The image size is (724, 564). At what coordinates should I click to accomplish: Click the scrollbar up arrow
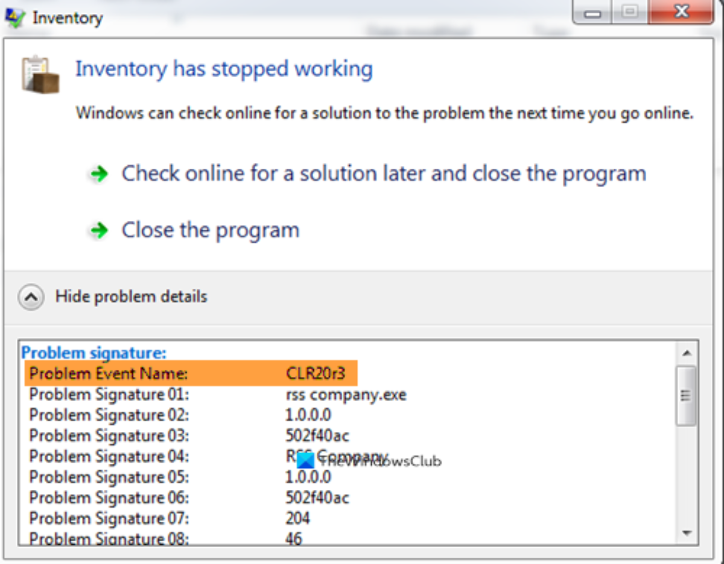coord(687,353)
